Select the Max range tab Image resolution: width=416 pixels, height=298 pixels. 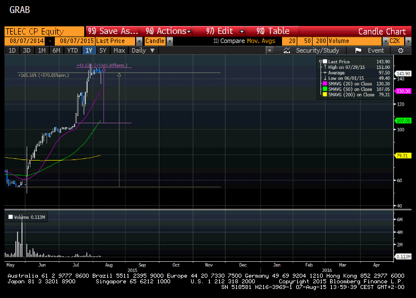click(119, 50)
